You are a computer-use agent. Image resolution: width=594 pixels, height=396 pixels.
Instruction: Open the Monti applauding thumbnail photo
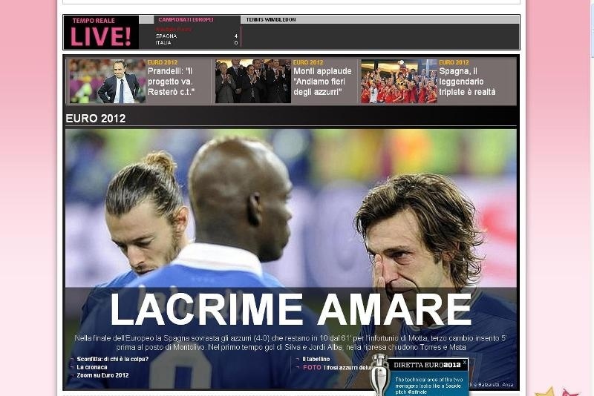tap(253, 81)
